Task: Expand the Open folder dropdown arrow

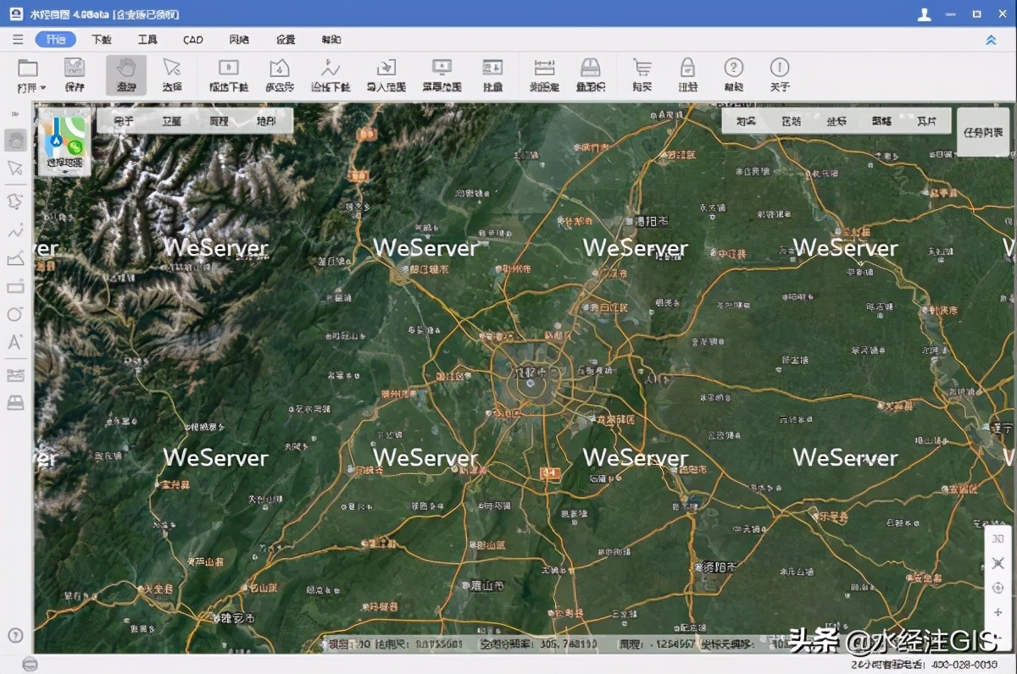Action: click(42, 88)
